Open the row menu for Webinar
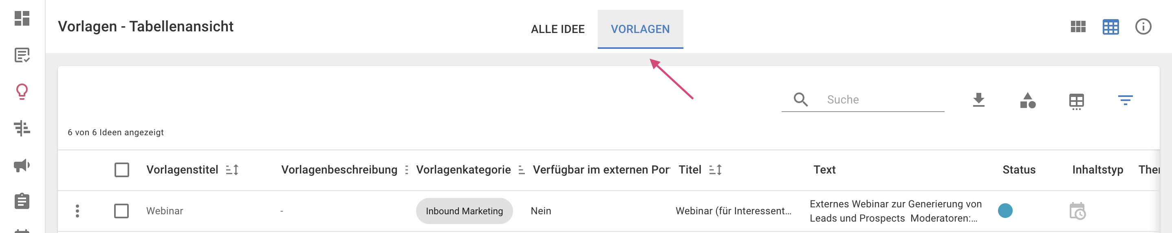1172x233 pixels. pyautogui.click(x=77, y=211)
